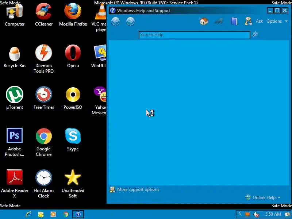Screen dimensions: 292x219
Task: Select the Mozilla Firefox desktop icon
Action: 73,15
